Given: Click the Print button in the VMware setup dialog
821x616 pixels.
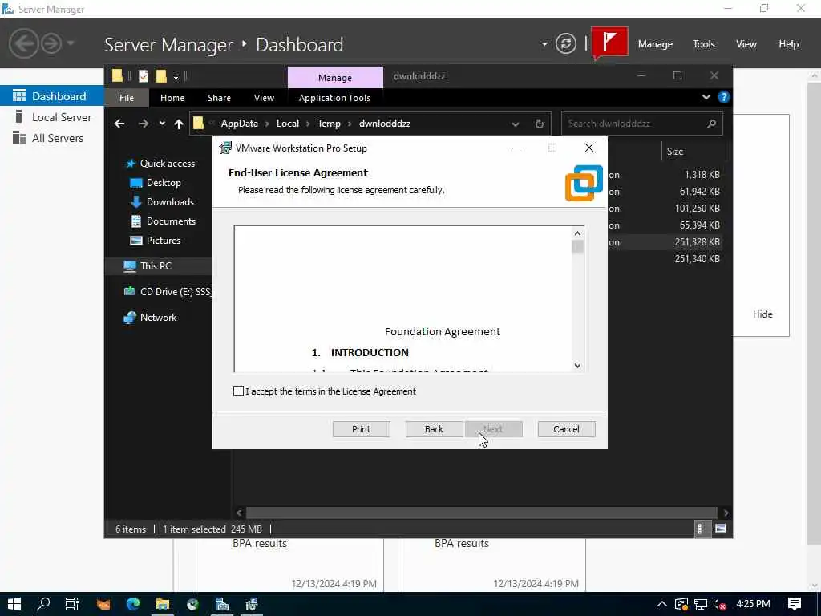Looking at the screenshot, I should coord(362,429).
